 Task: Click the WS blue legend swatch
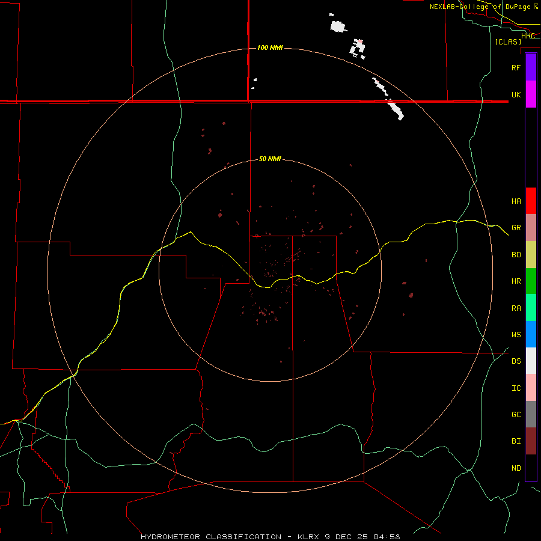coord(531,334)
